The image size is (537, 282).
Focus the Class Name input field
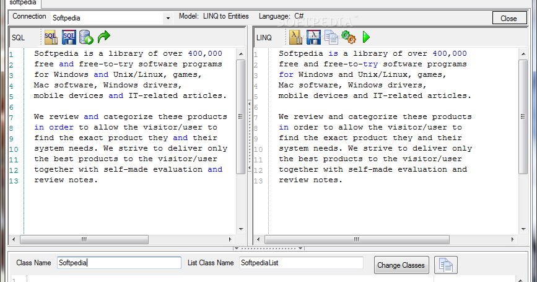(119, 263)
